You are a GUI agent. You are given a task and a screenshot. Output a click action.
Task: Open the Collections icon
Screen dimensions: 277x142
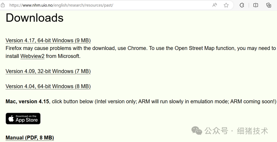pos(269,5)
